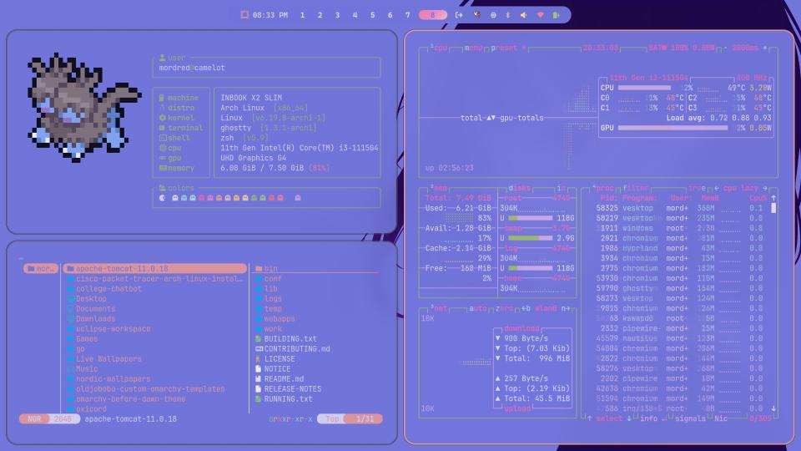This screenshot has width=801, height=451.
Task: Click the colorful app tray icon after logout
Action: (476, 15)
